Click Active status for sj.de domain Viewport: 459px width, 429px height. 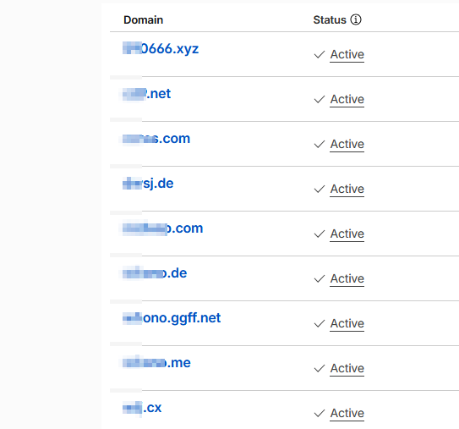[347, 189]
